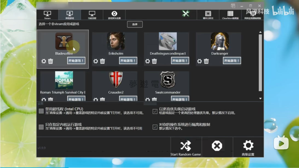The height and width of the screenshot is (168, 299).
Task: Click the bilibili play overlay button
Action: point(281,143)
